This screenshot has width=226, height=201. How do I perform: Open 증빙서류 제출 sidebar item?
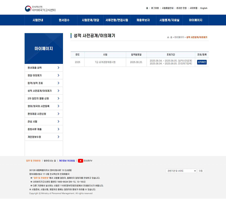point(35,129)
